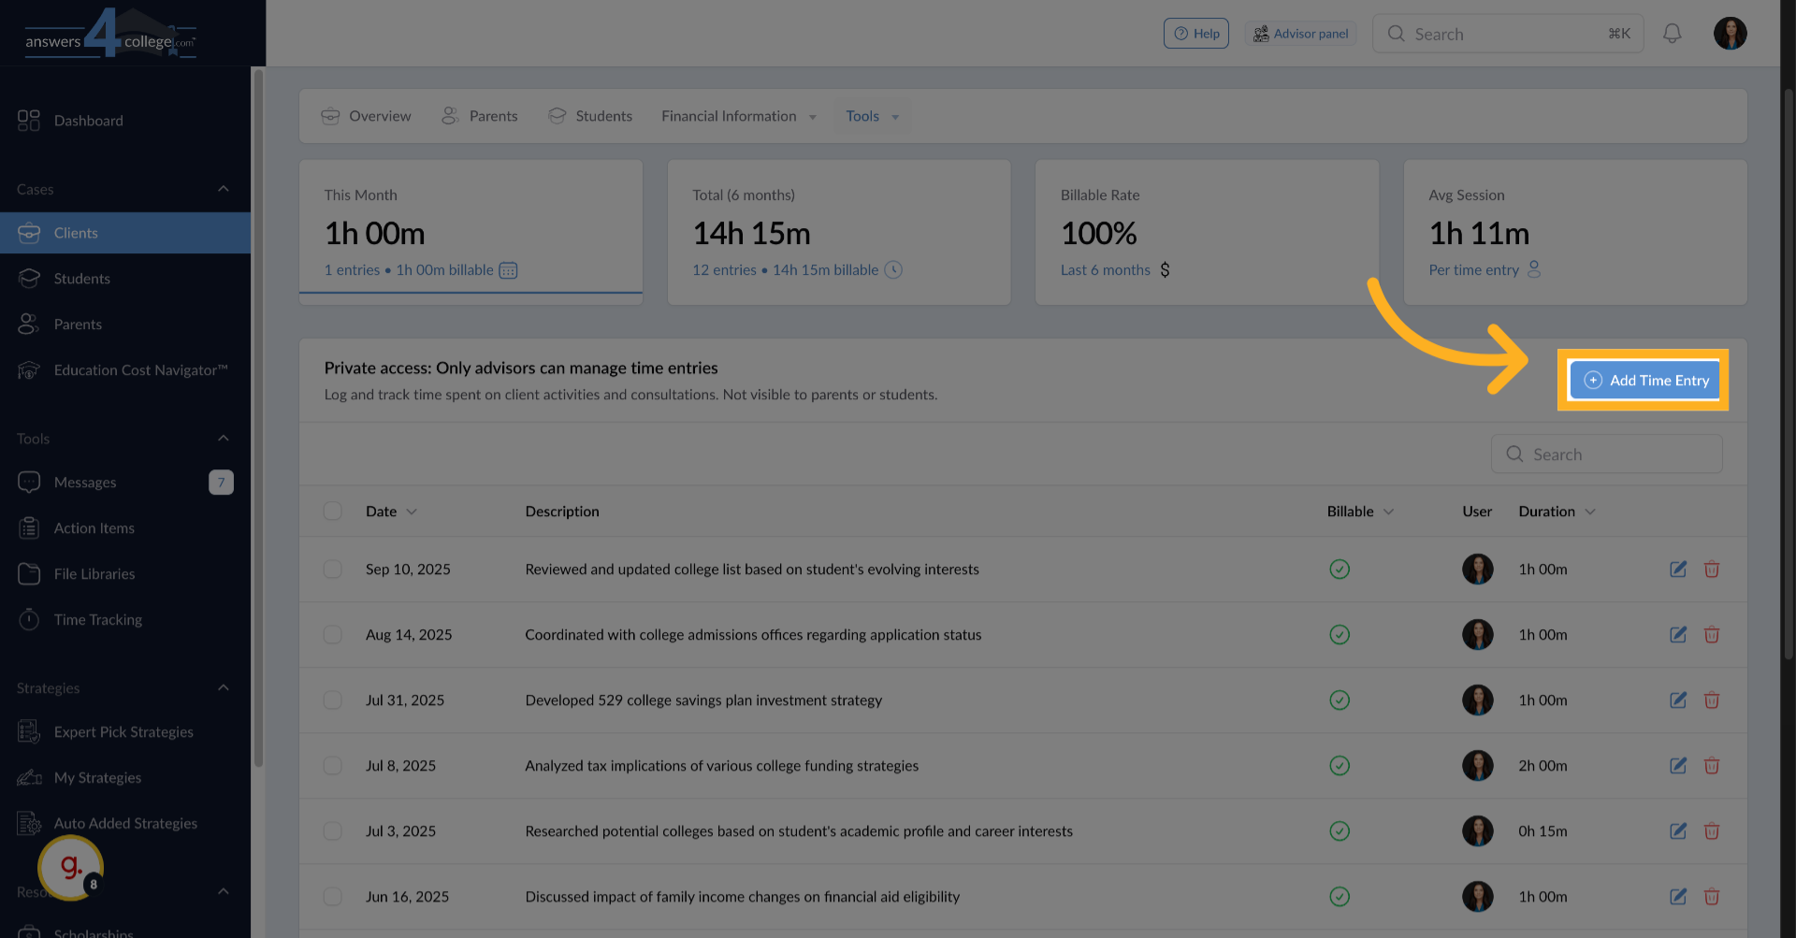Screen dimensions: 1796x938
Task: Open the Financial Information dropdown
Action: coord(738,117)
